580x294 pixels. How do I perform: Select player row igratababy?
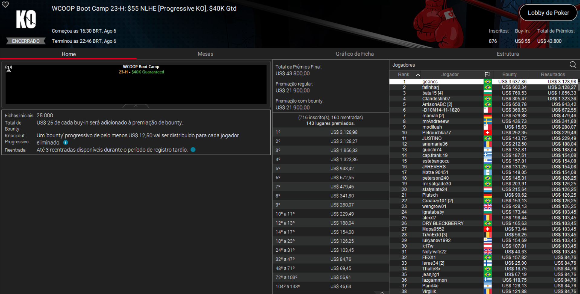(x=483, y=212)
